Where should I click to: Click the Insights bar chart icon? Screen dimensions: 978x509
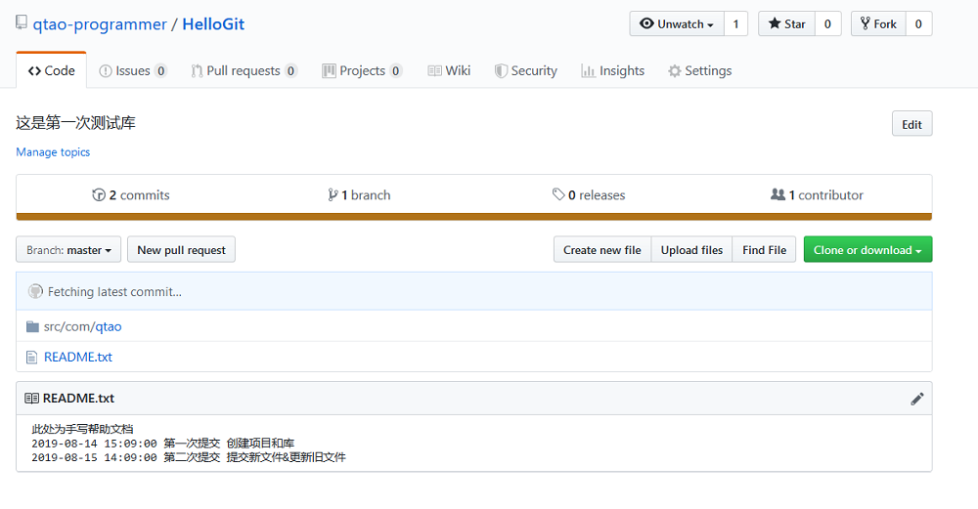(x=588, y=71)
